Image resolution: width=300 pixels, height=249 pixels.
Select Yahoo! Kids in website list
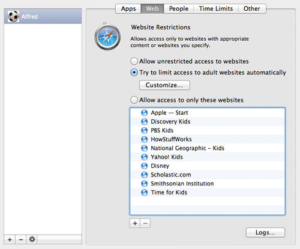pos(208,157)
